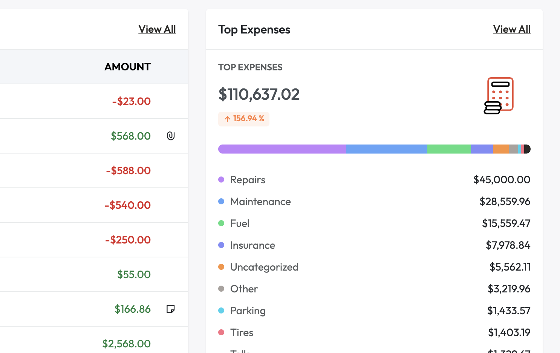Select the blue Maintenance legend dot

coord(221,201)
